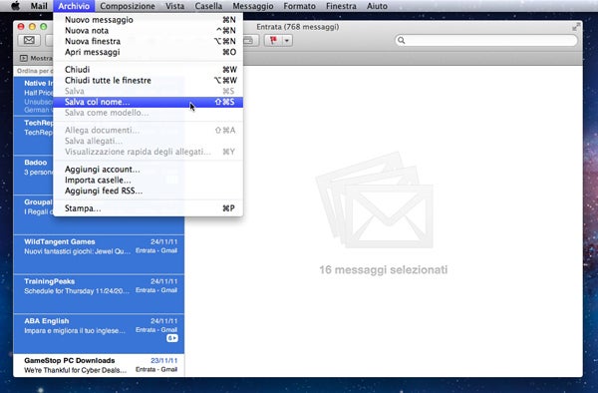Image resolution: width=598 pixels, height=393 pixels.
Task: Select Aggiungi account… in the menu
Action: click(x=148, y=170)
